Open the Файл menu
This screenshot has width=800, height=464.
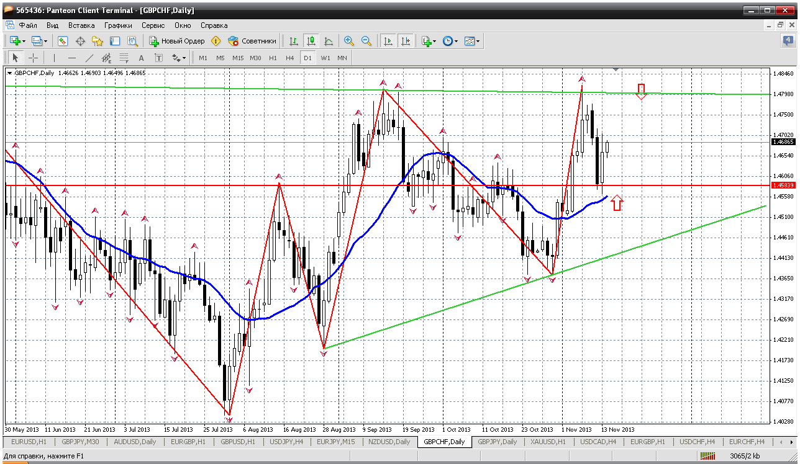tap(28, 25)
